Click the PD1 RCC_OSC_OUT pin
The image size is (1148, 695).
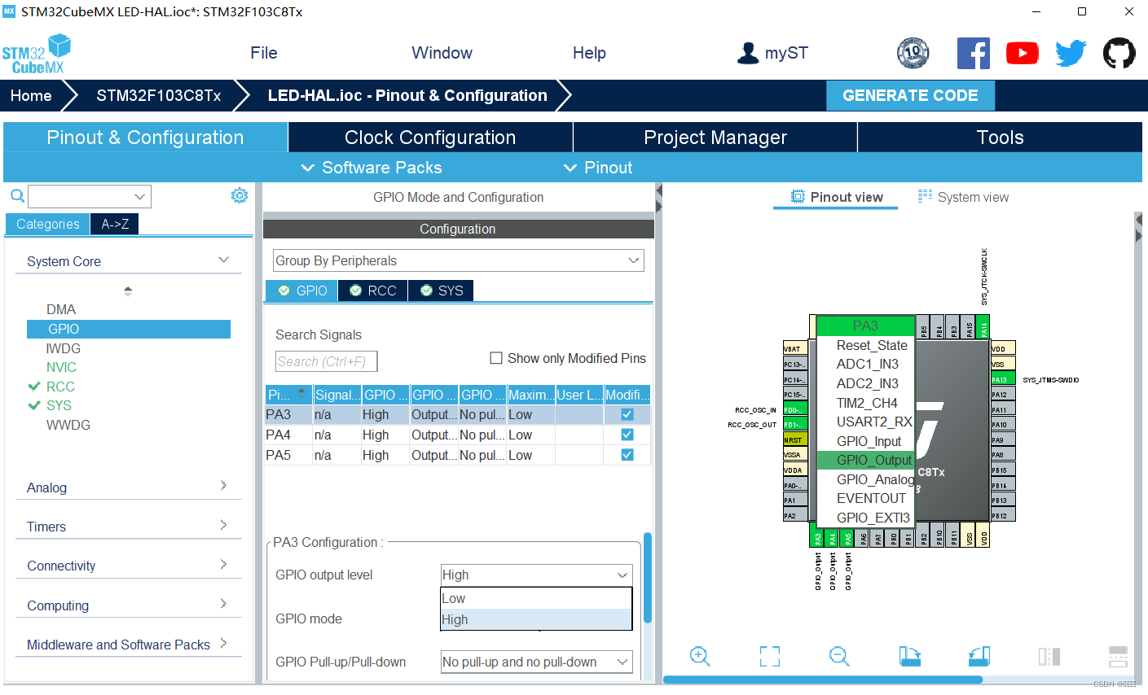(x=795, y=424)
